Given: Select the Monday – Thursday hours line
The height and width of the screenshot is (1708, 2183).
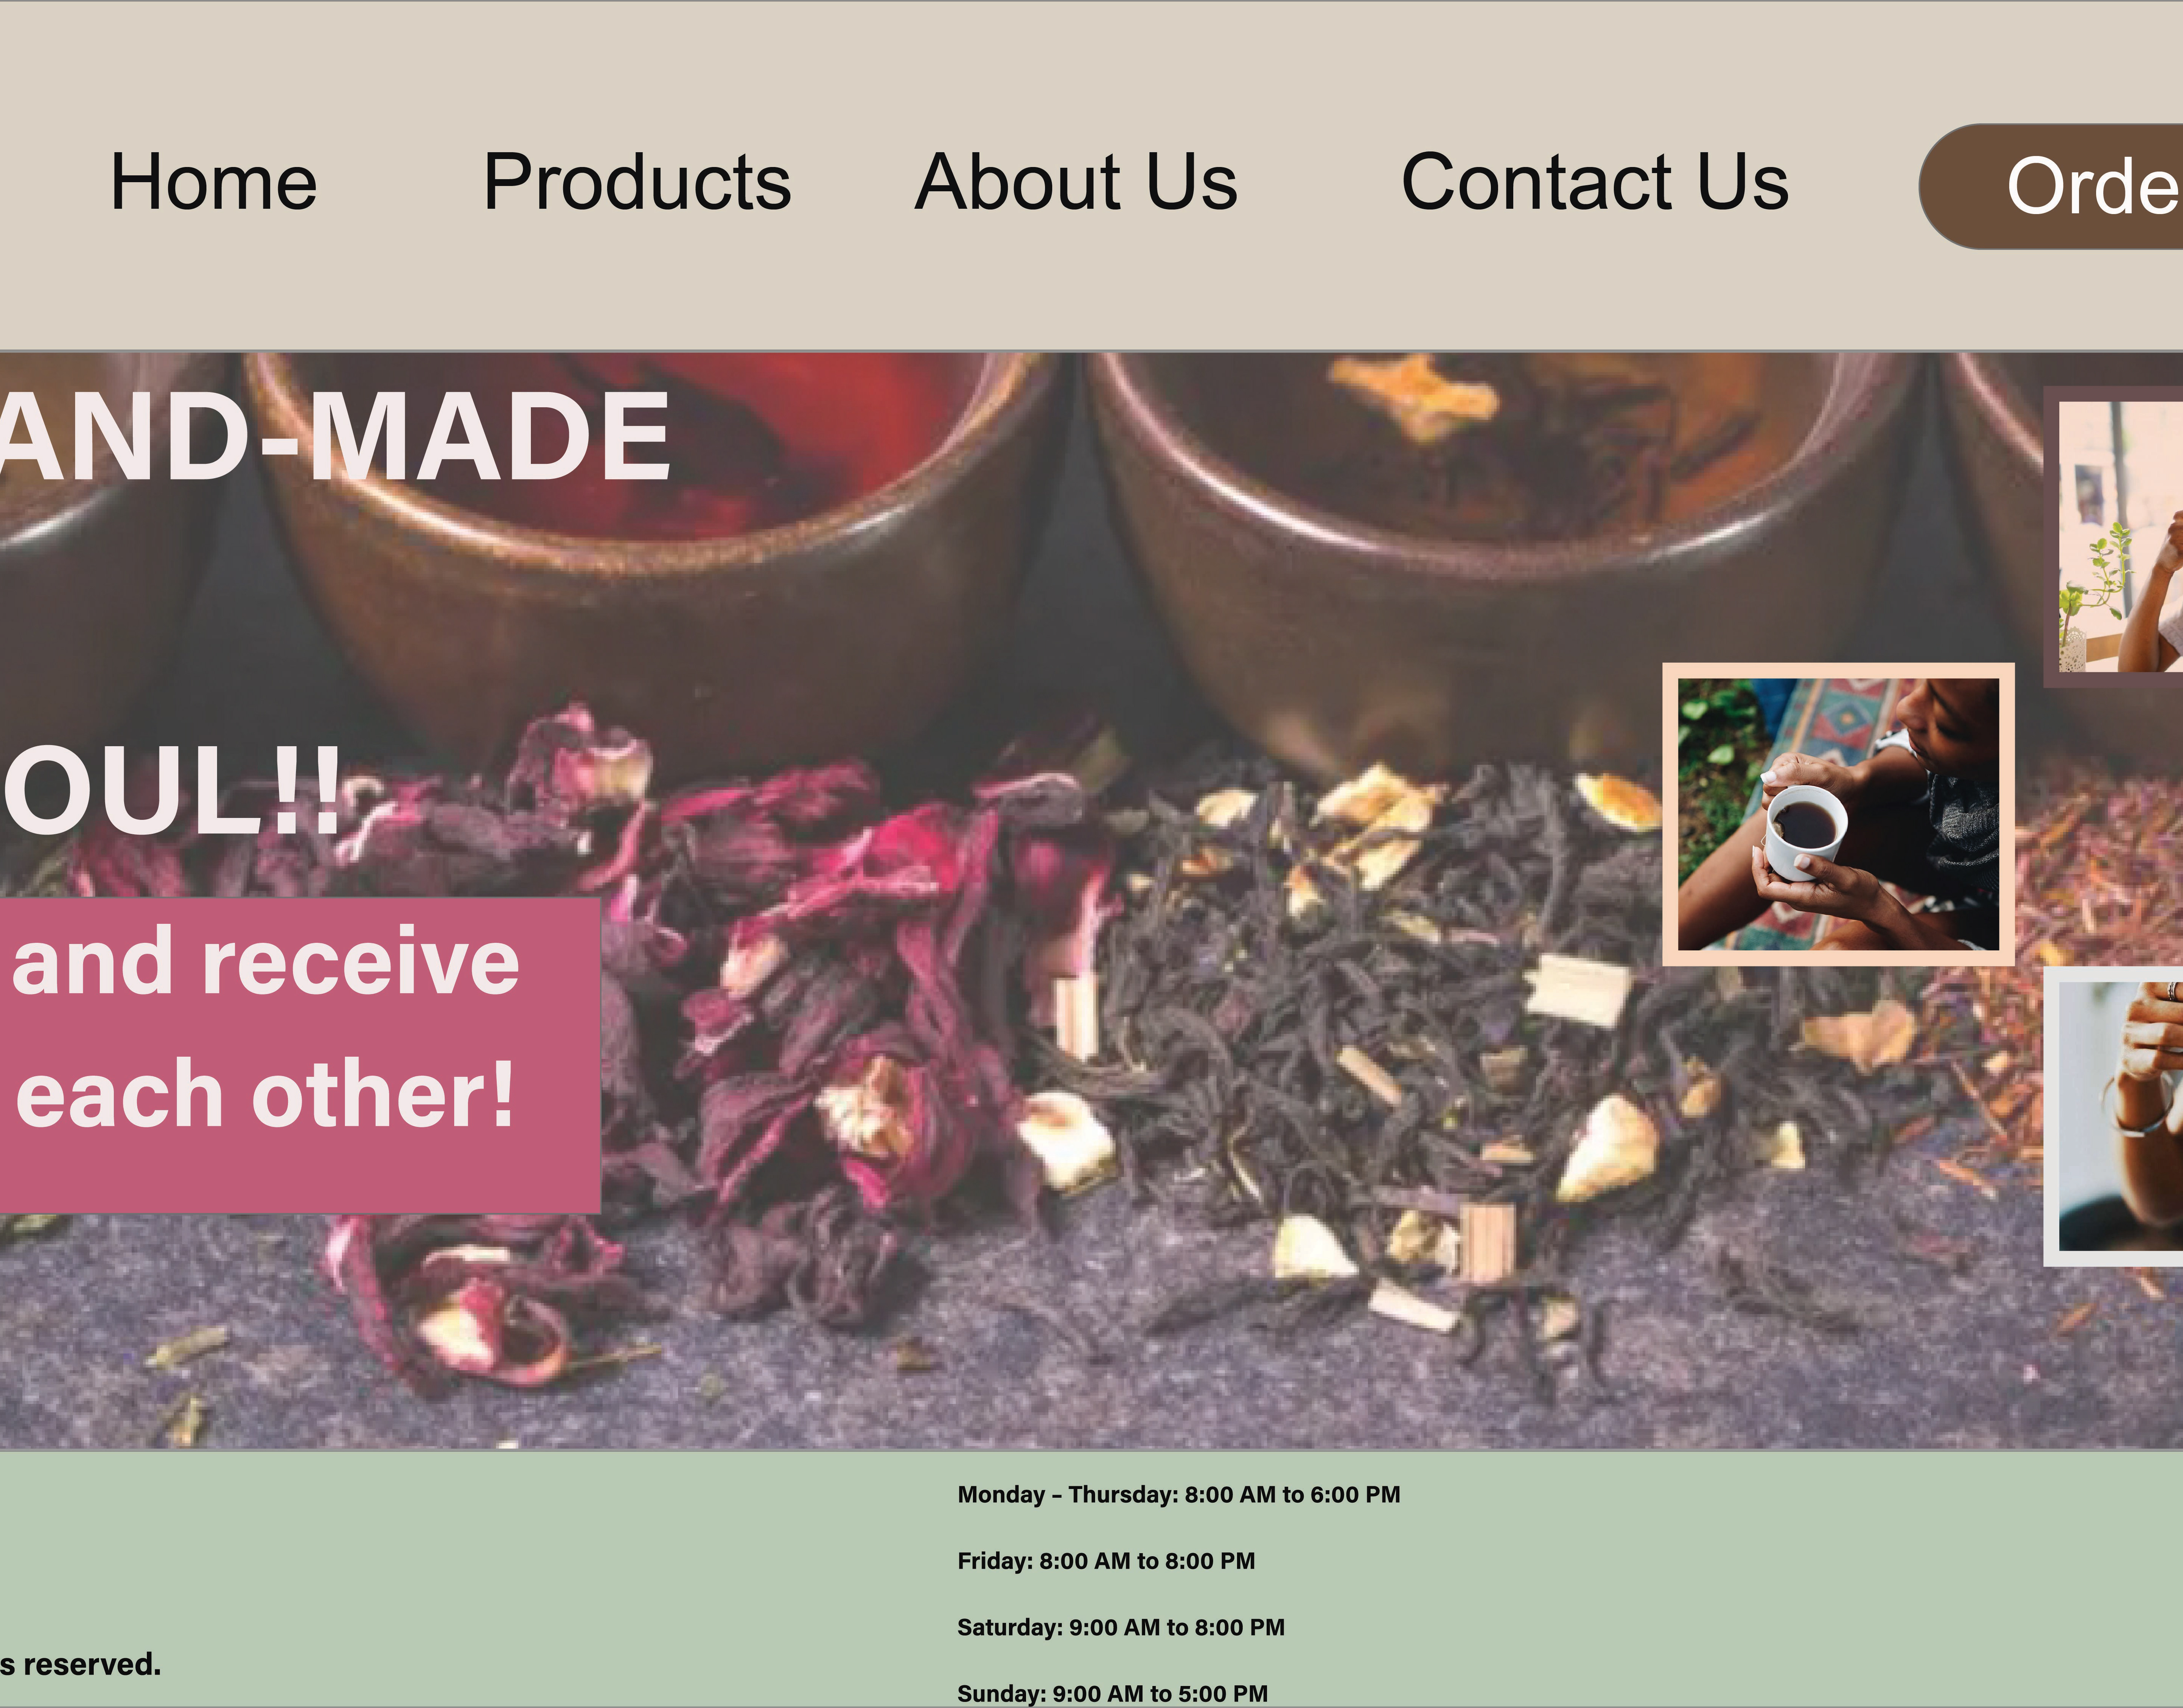Looking at the screenshot, I should coord(1179,1494).
